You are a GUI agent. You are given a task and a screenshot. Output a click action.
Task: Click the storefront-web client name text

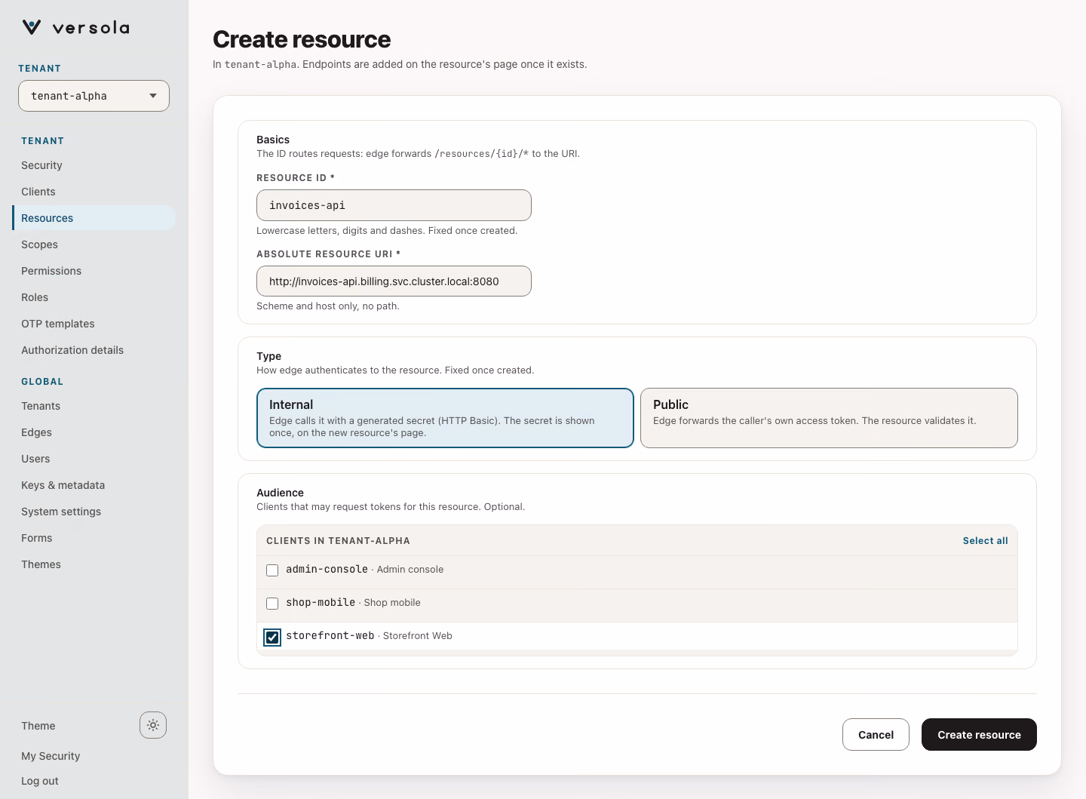pos(330,636)
